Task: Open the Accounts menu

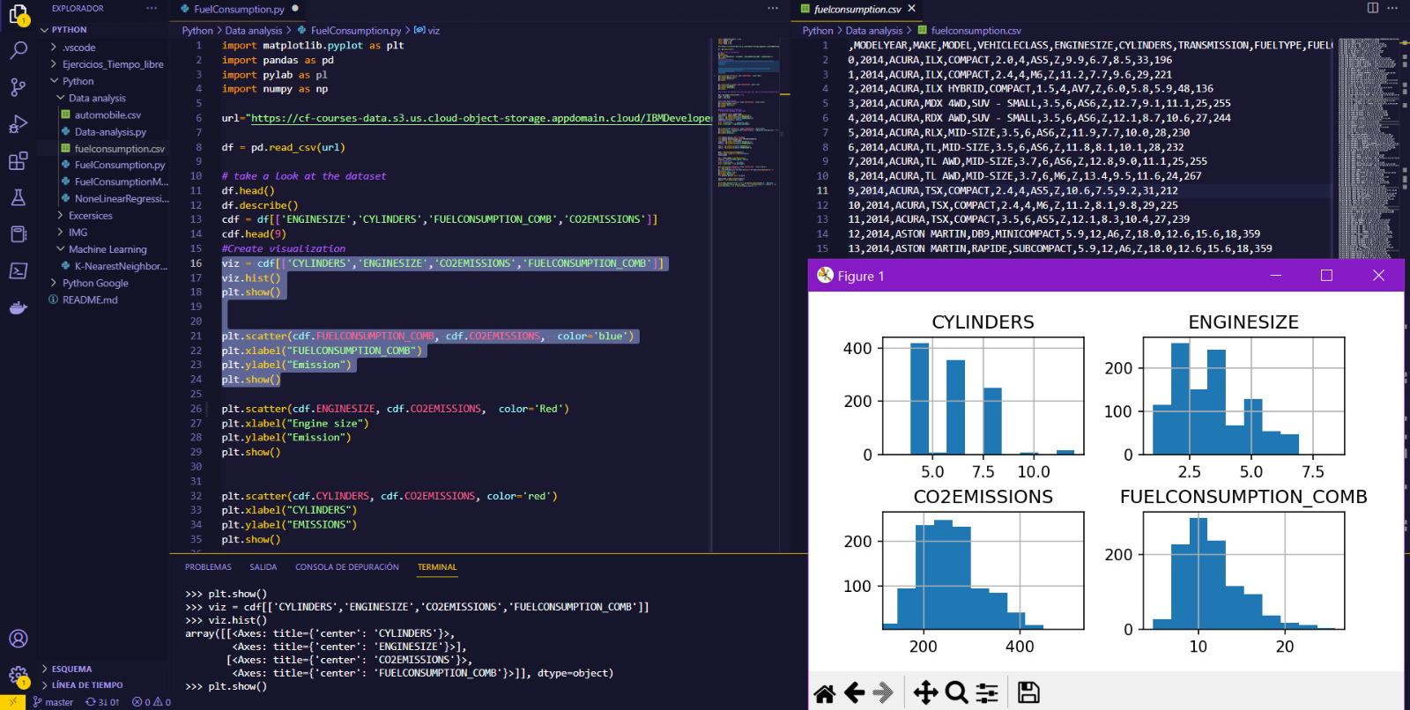Action: tap(18, 639)
